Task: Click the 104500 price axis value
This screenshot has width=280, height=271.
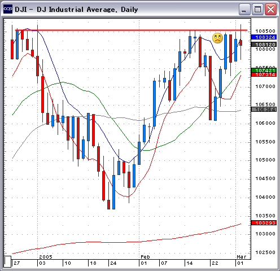Action: (265, 178)
